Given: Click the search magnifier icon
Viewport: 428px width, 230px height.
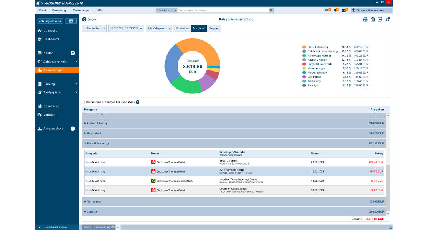Looking at the screenshot, I should coord(271,10).
